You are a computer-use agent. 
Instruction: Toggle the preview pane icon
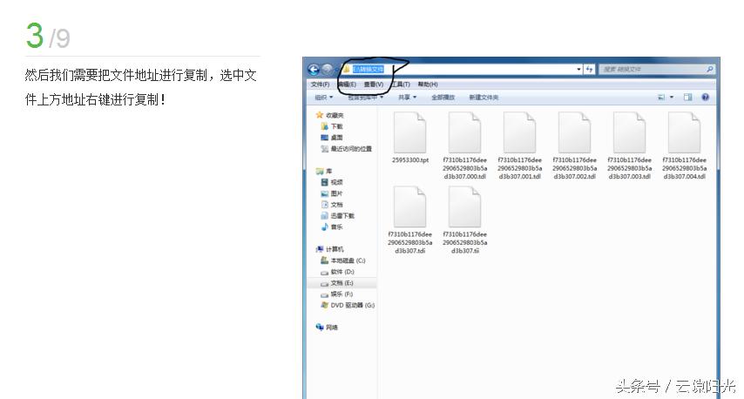[687, 97]
